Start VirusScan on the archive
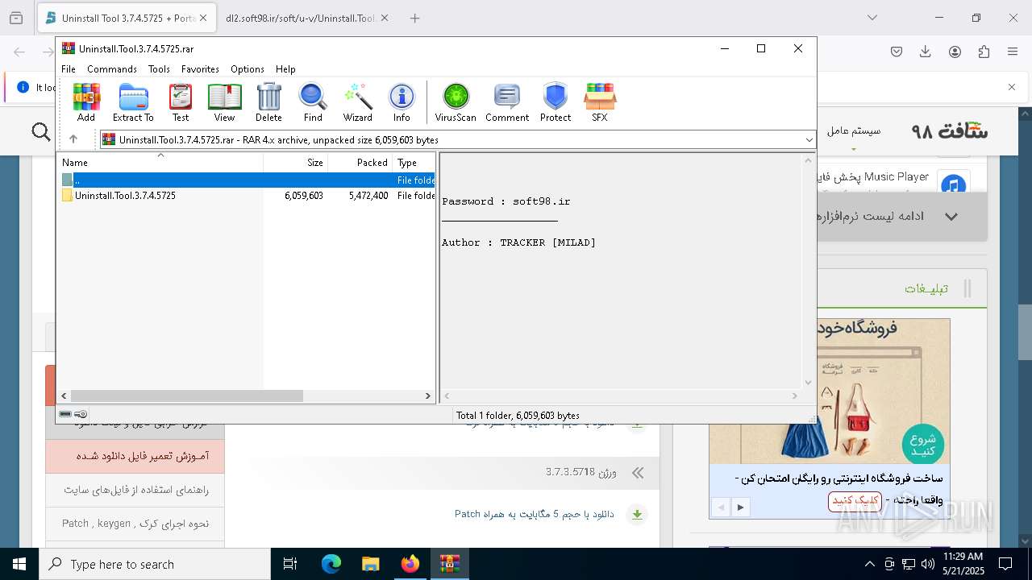The image size is (1032, 580). tap(456, 102)
